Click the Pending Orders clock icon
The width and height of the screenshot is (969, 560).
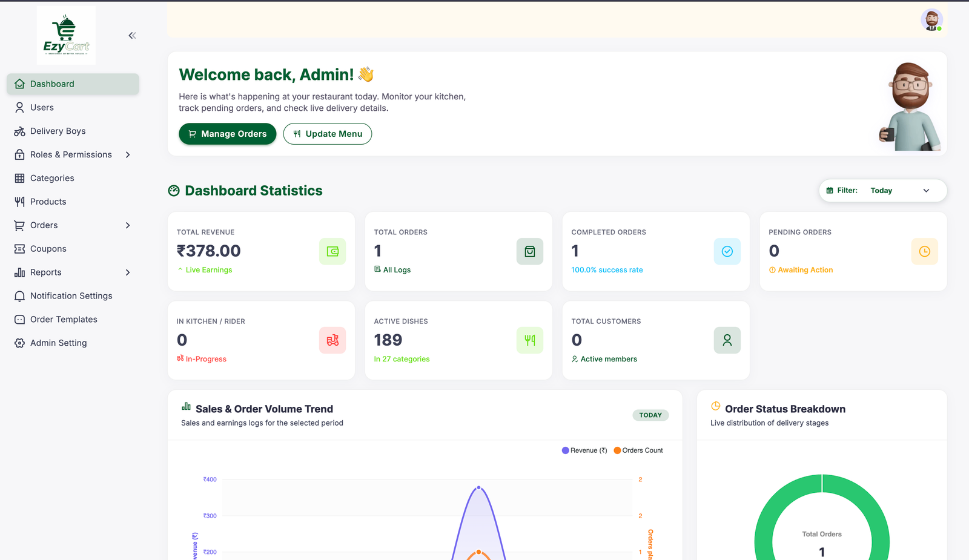coord(925,251)
